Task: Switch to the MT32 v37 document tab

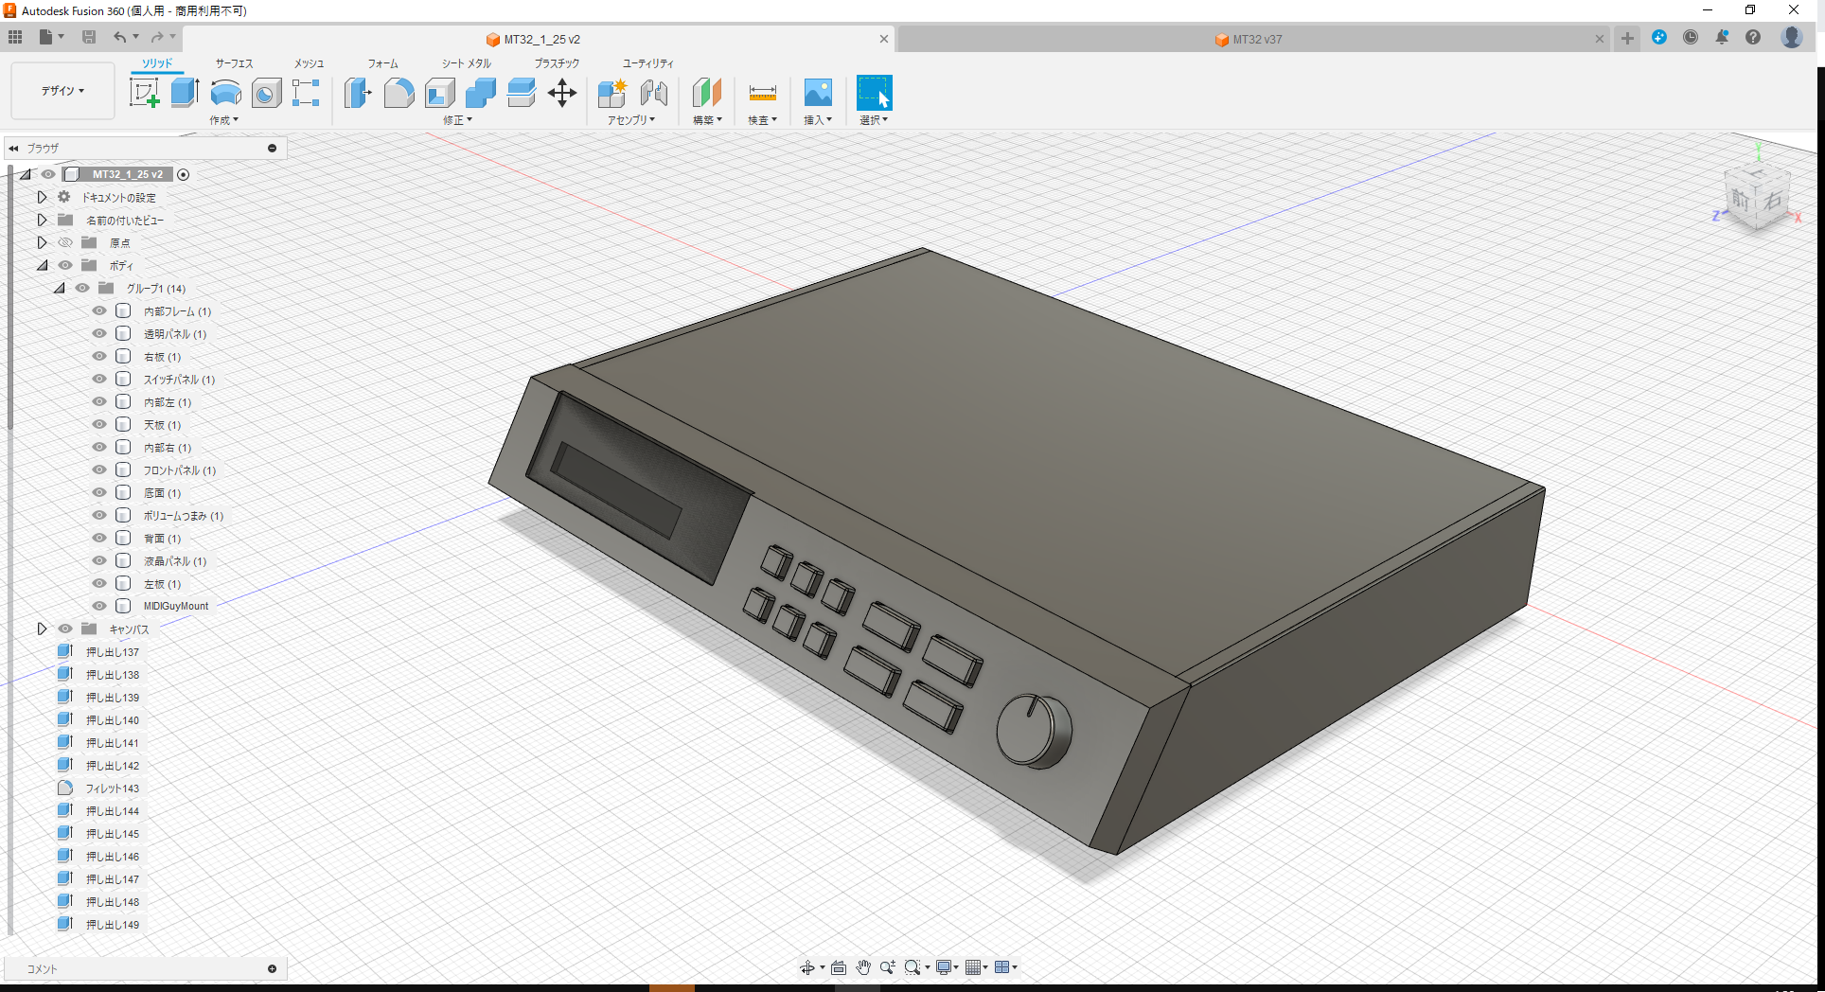Action: tap(1248, 40)
